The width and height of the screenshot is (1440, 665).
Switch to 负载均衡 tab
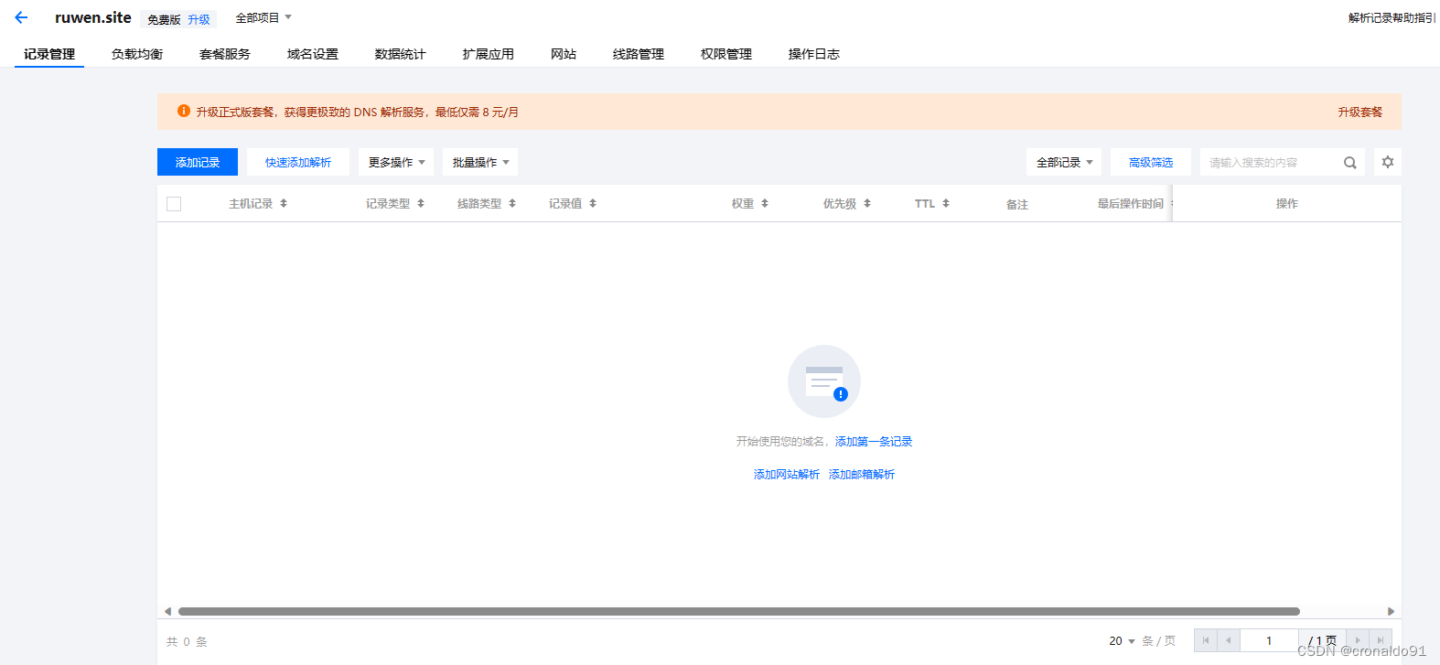pos(137,54)
